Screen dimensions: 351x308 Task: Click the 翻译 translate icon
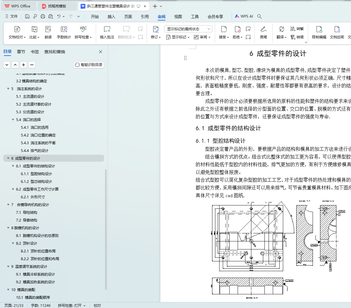281,32
